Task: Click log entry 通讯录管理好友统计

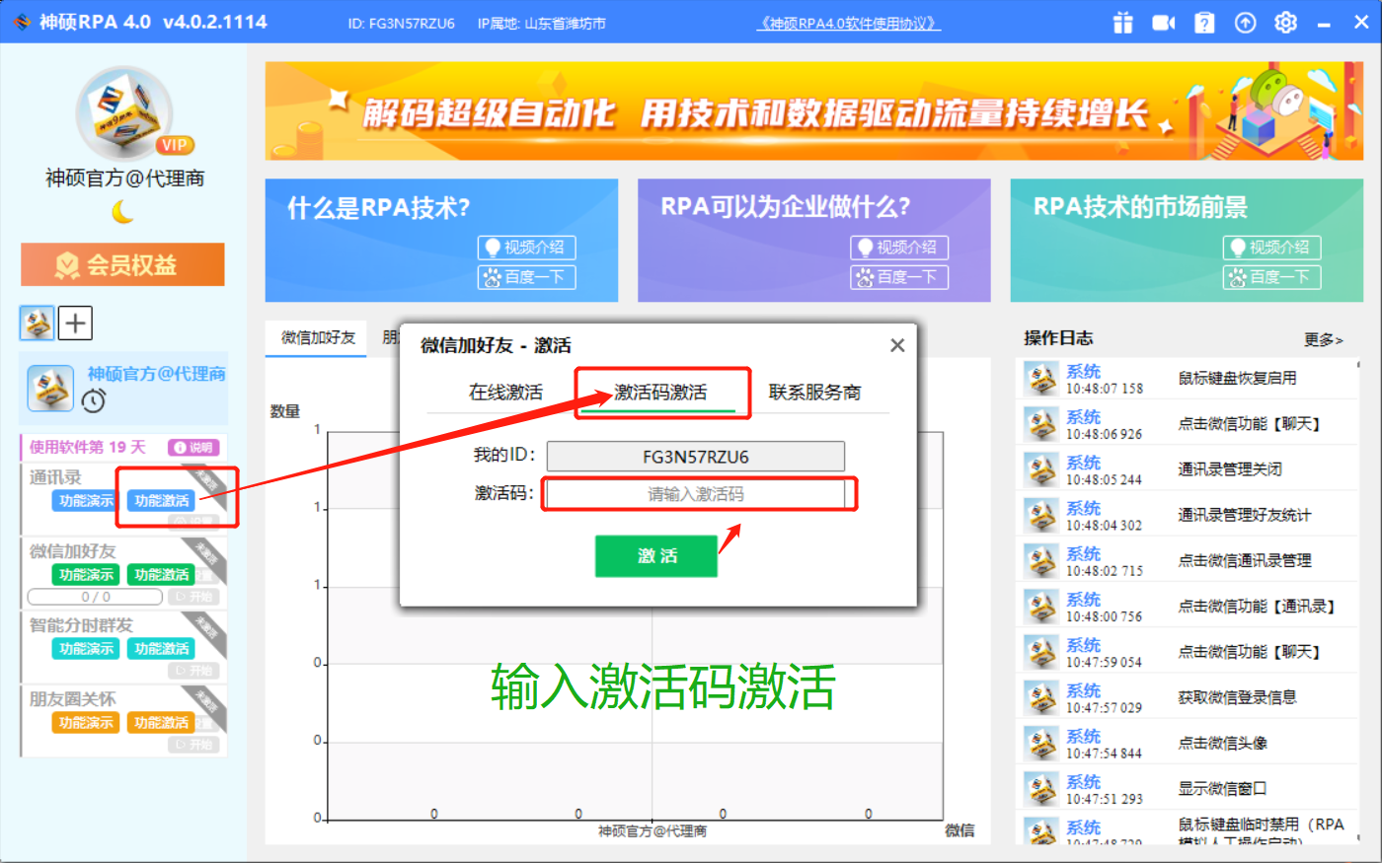Action: coord(1245,515)
